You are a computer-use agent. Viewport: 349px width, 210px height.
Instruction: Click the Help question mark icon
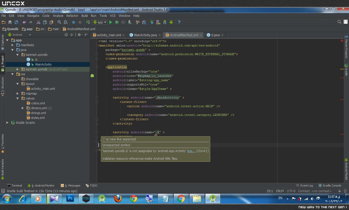pos(179,22)
